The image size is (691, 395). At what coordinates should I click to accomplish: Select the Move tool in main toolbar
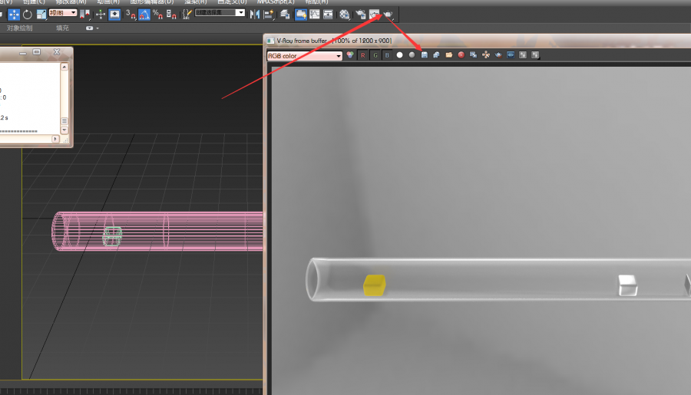[14, 14]
